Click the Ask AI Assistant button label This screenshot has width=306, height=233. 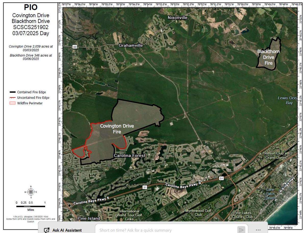point(67,230)
